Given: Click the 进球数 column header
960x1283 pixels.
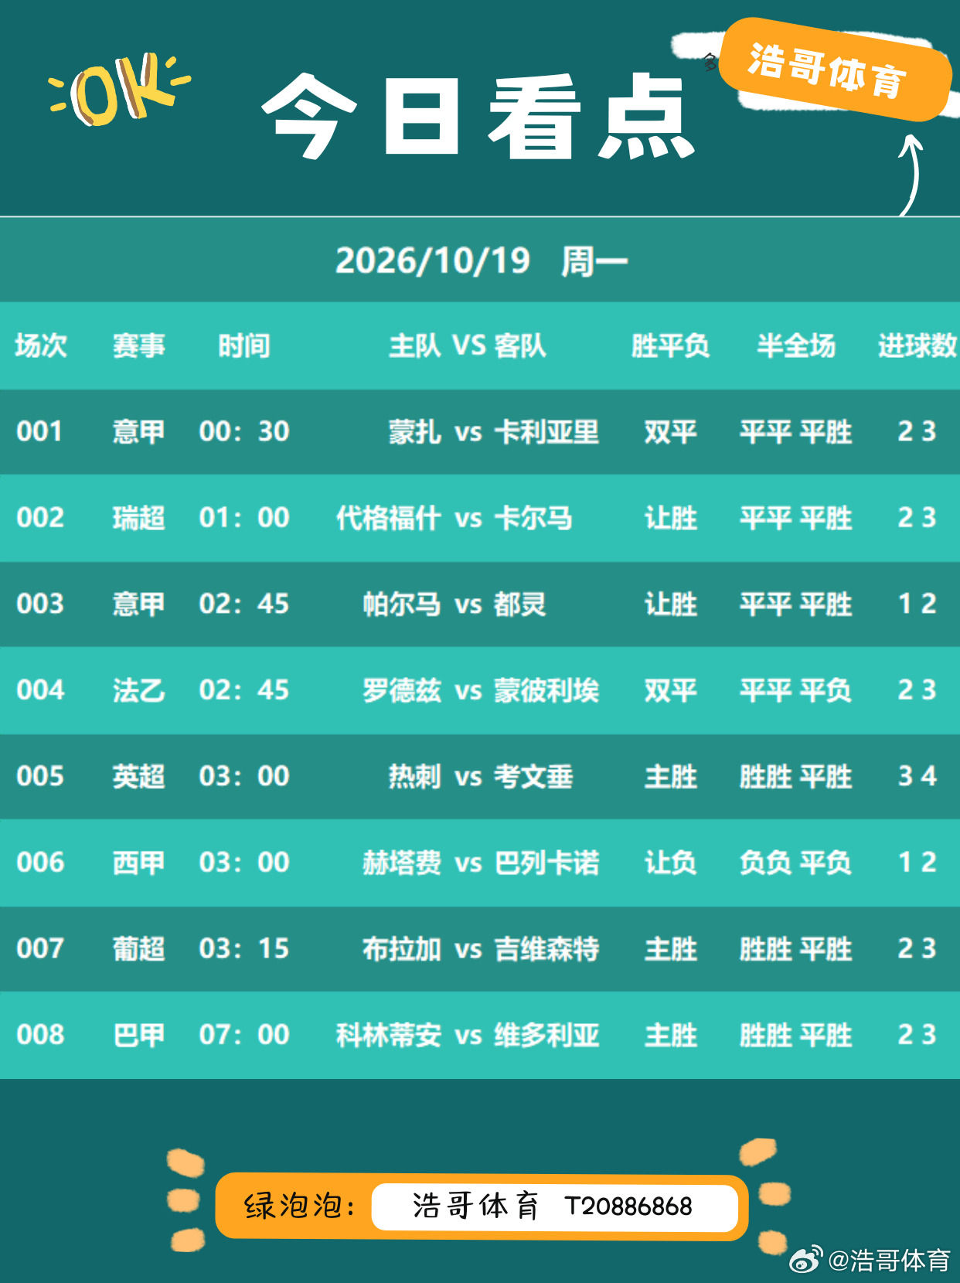Looking at the screenshot, I should [917, 345].
